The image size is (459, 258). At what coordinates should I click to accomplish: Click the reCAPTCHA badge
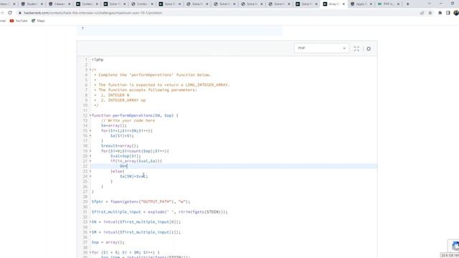coord(454,247)
